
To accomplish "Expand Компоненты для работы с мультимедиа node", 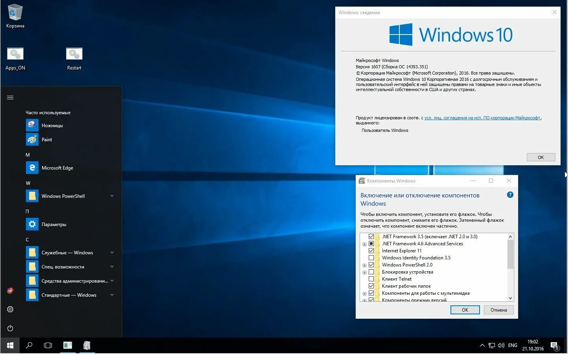I will 364,294.
